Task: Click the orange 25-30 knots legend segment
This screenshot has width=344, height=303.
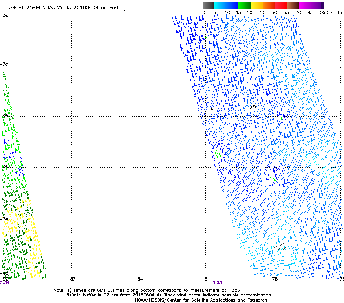Action: coord(269,6)
